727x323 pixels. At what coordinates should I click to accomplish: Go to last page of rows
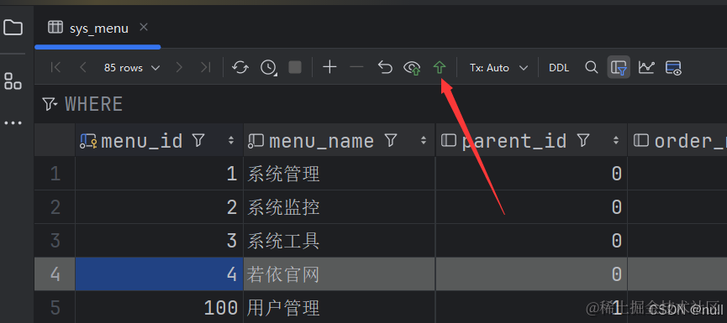pyautogui.click(x=205, y=68)
